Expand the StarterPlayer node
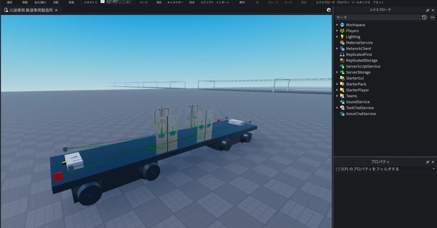The width and height of the screenshot is (437, 228). (337, 90)
